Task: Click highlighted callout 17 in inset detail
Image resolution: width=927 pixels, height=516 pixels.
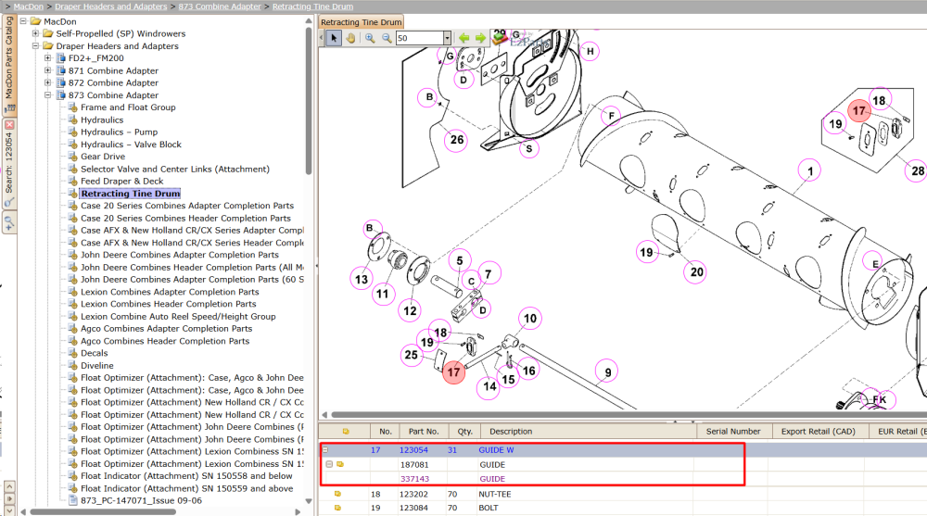Action: tap(859, 110)
